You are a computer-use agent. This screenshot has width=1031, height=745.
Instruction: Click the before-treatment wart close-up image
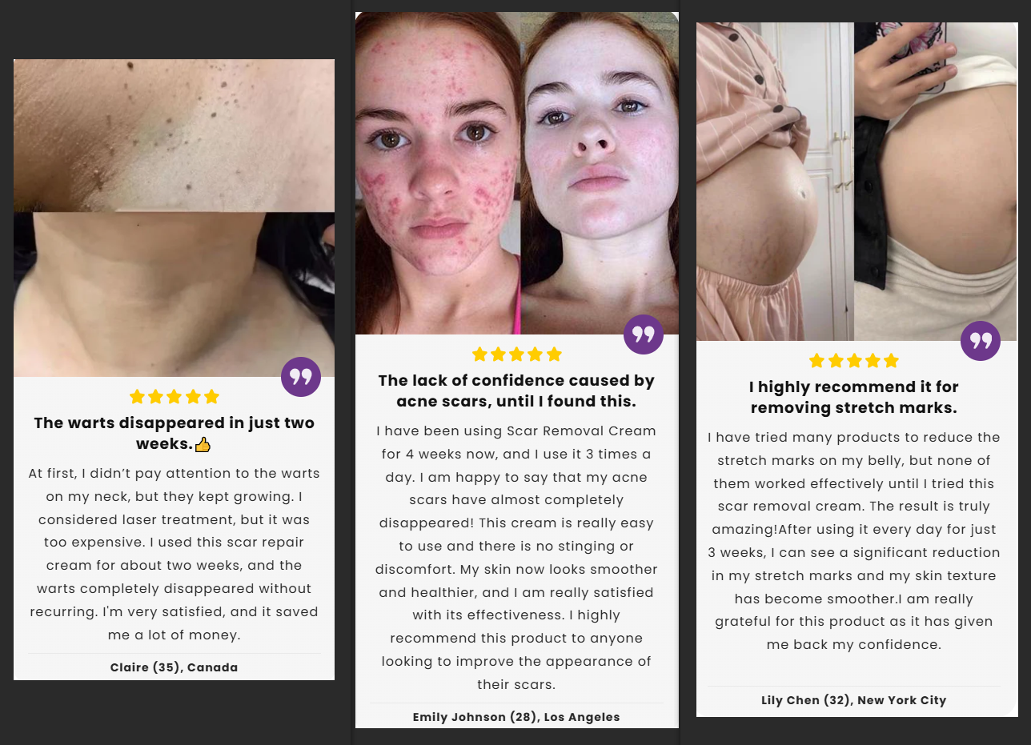tap(174, 135)
